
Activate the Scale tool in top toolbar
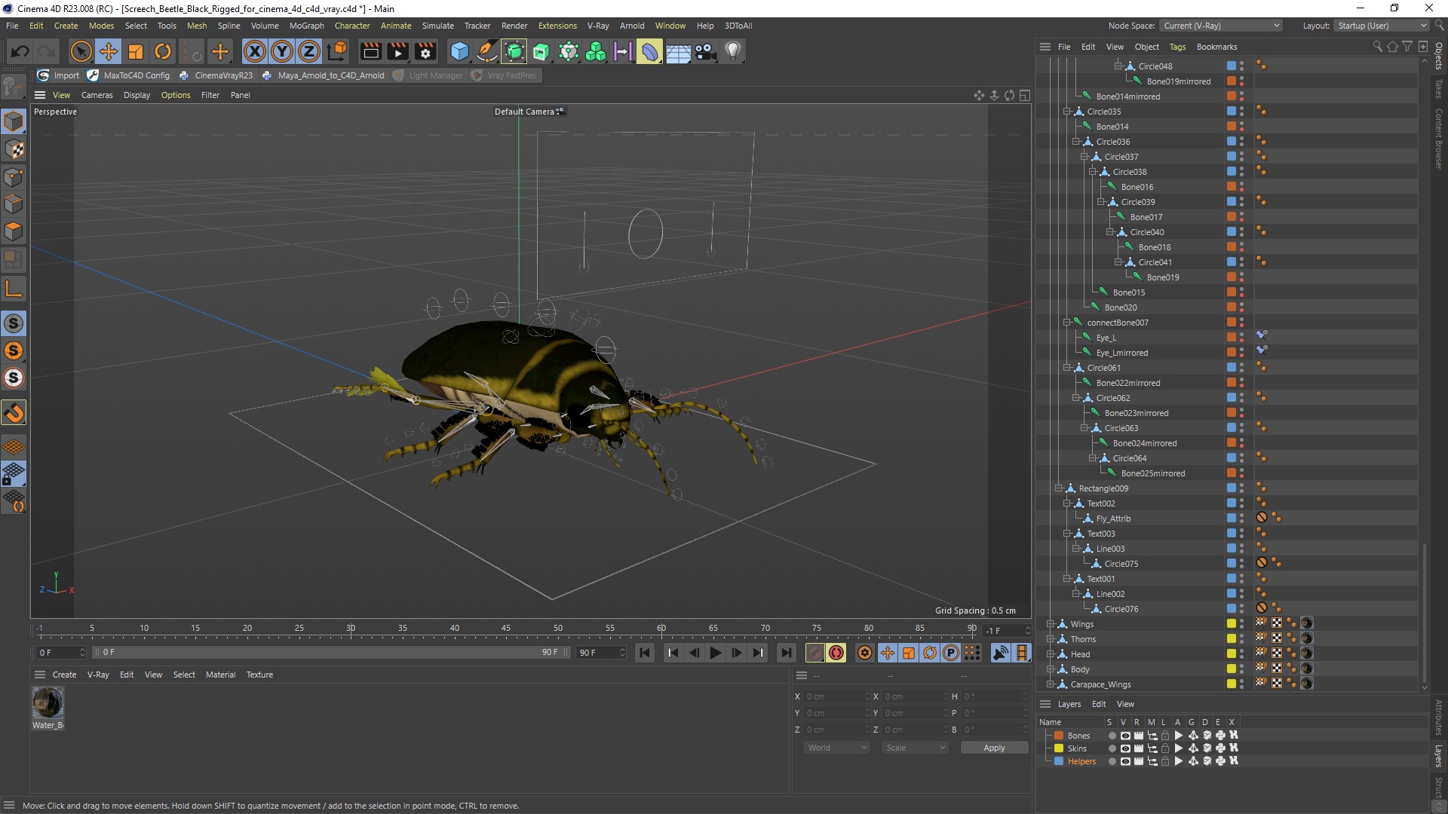click(x=136, y=51)
